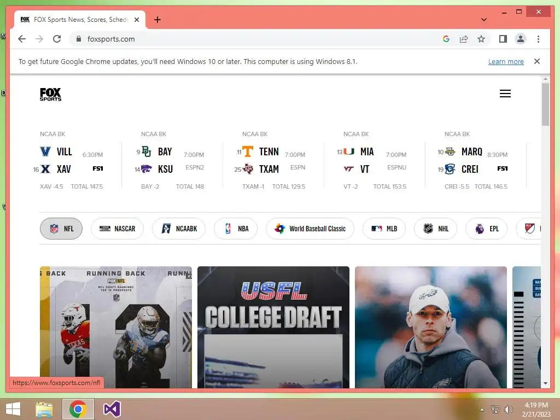The height and width of the screenshot is (420, 560).
Task: Open the USFL College Draft card
Action: click(273, 327)
